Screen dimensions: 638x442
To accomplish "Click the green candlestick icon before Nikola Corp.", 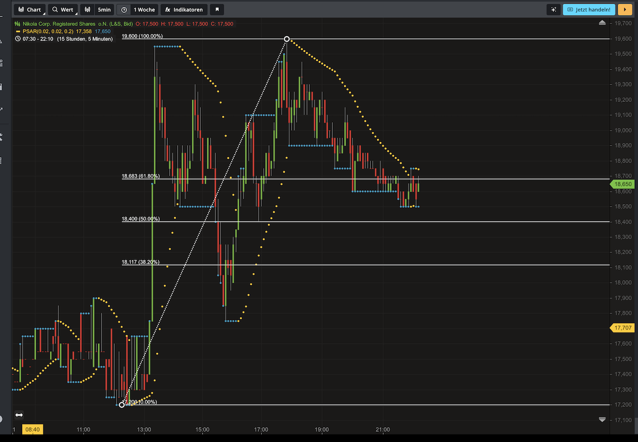I will click(18, 24).
